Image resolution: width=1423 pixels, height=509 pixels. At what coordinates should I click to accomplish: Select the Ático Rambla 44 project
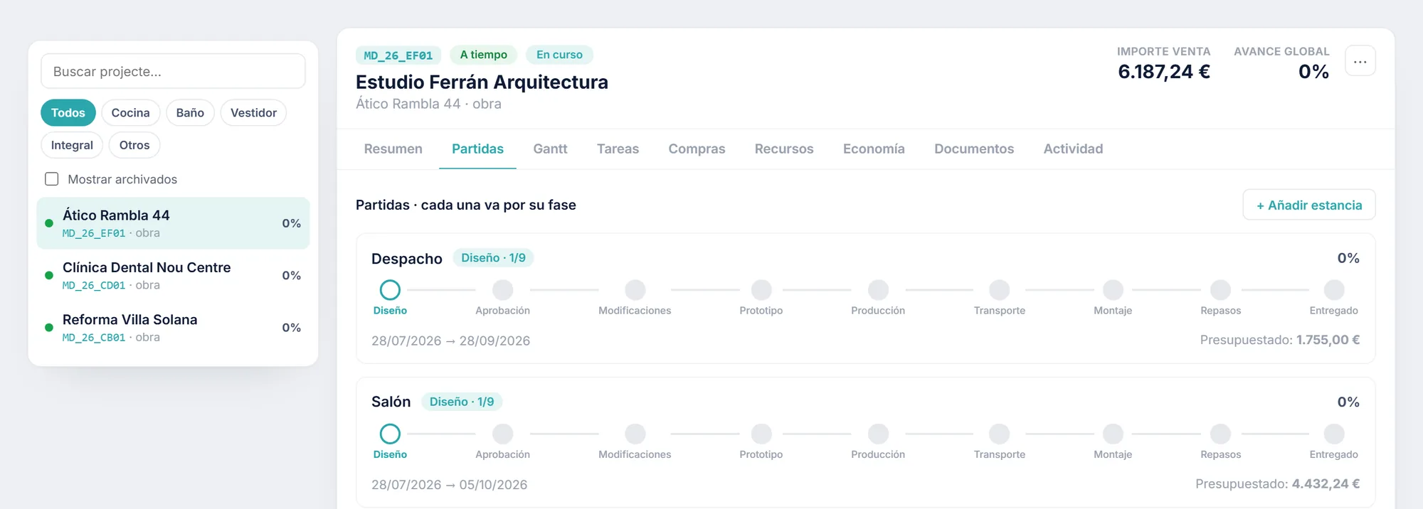coord(173,223)
